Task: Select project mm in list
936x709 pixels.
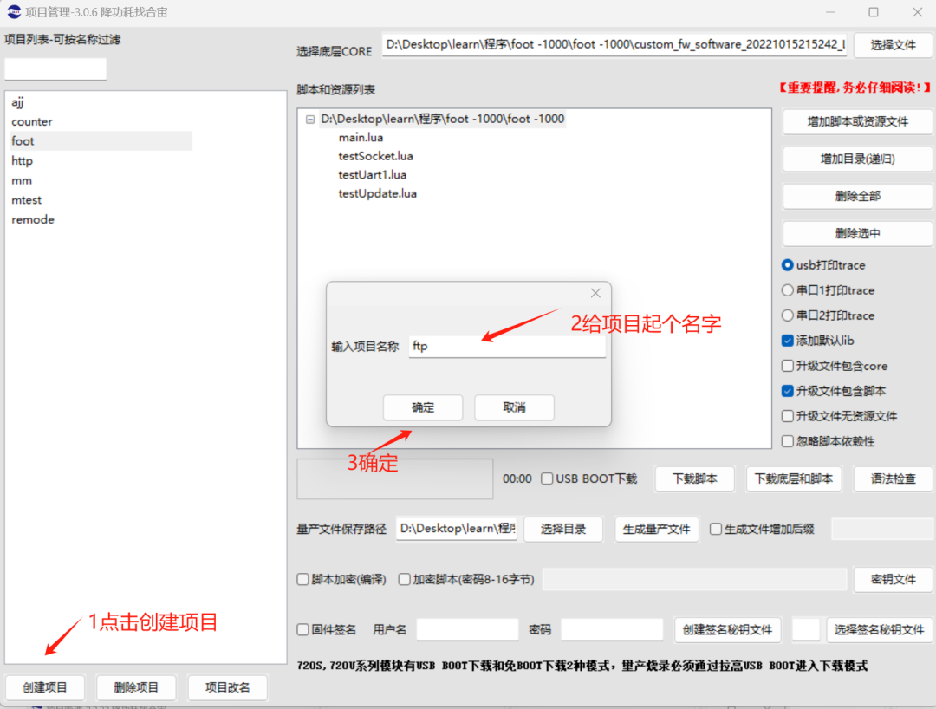Action: (x=22, y=180)
